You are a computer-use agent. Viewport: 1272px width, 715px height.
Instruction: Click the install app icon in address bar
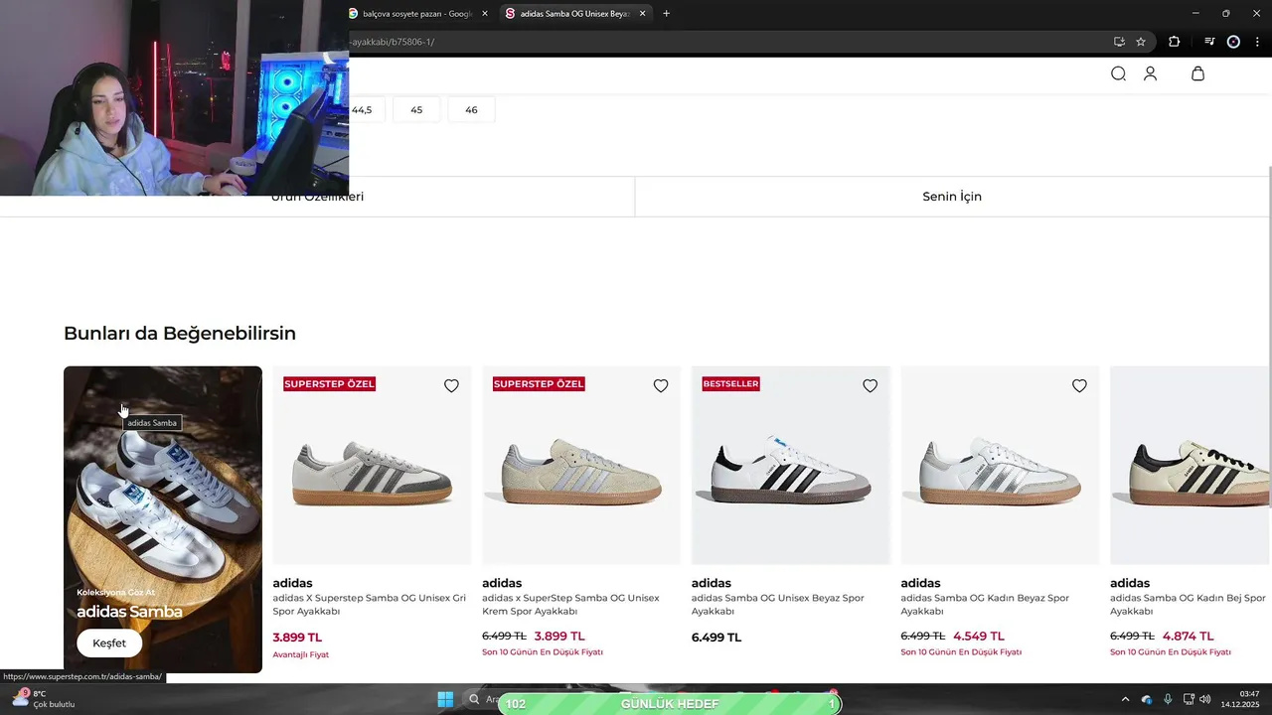(x=1119, y=42)
